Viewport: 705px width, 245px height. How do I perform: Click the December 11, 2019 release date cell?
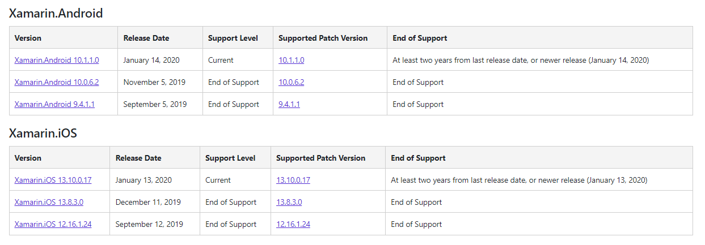(148, 202)
